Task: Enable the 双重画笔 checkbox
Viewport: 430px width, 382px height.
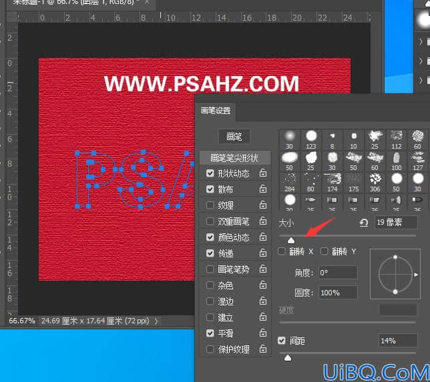Action: pyautogui.click(x=210, y=221)
